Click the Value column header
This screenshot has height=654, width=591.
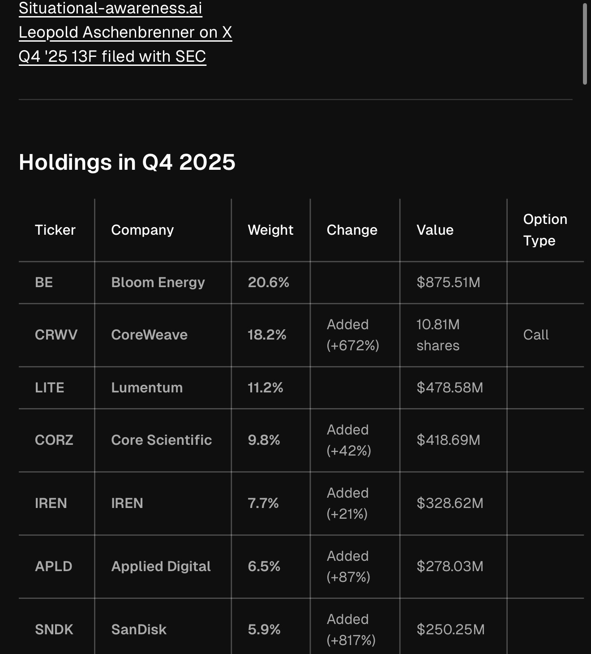pos(435,230)
